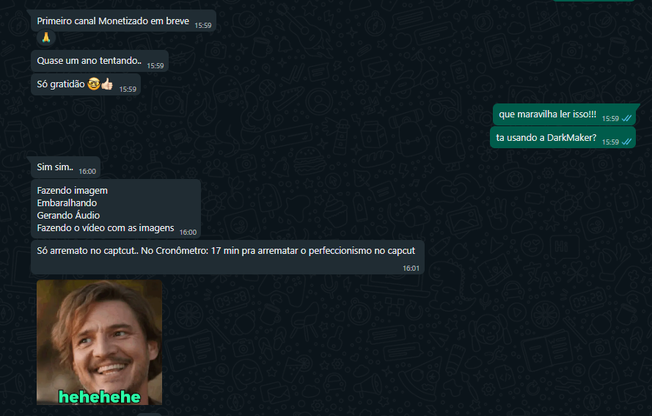The image size is (652, 416).
Task: Click the 15:59 timestamp on 'Quase um ano tentando..'
Action: 155,66
